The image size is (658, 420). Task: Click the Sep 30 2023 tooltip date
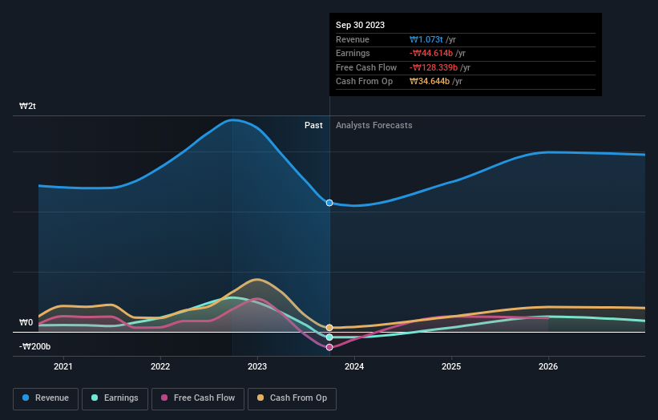click(360, 25)
